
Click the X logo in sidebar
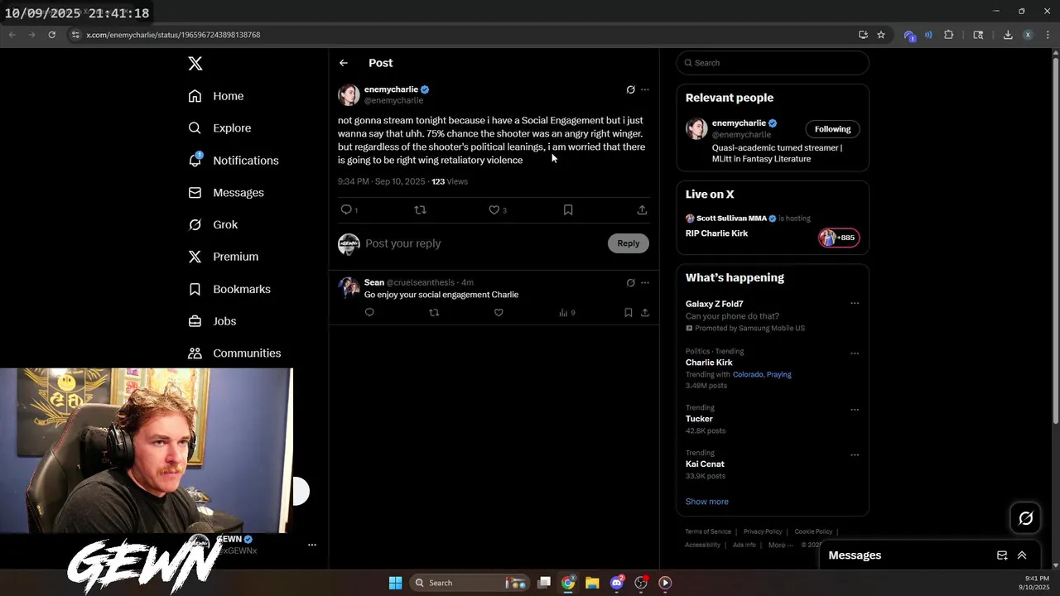coord(195,64)
